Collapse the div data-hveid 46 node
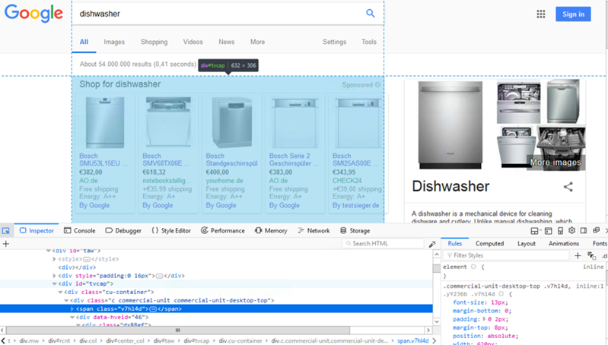 72,317
